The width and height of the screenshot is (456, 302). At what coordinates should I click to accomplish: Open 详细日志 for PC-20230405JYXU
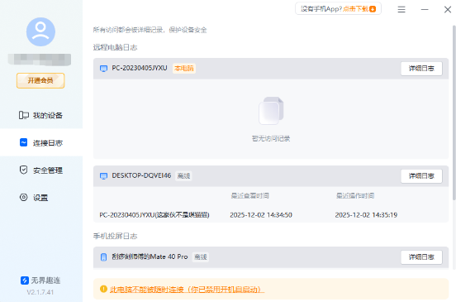click(421, 69)
